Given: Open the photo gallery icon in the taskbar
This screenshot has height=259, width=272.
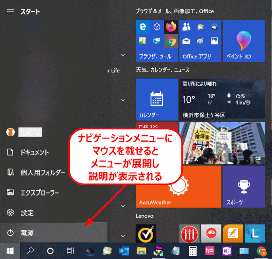Looking at the screenshot, I should [x=107, y=251].
